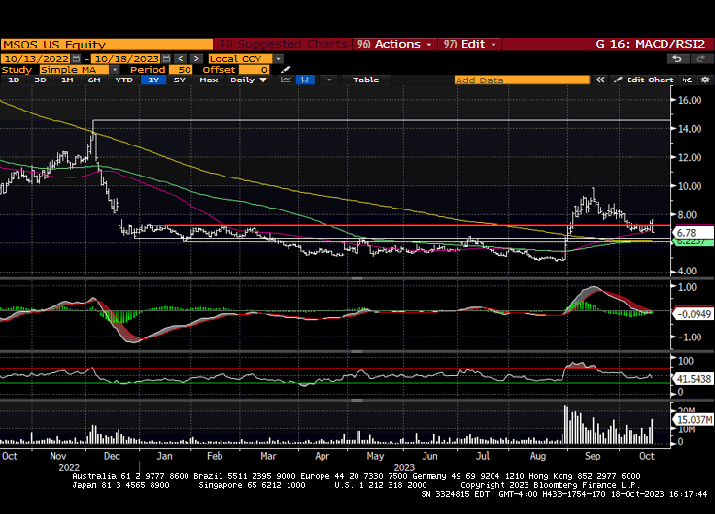715x514 pixels.
Task: Select the 1Y time range
Action: pyautogui.click(x=153, y=80)
